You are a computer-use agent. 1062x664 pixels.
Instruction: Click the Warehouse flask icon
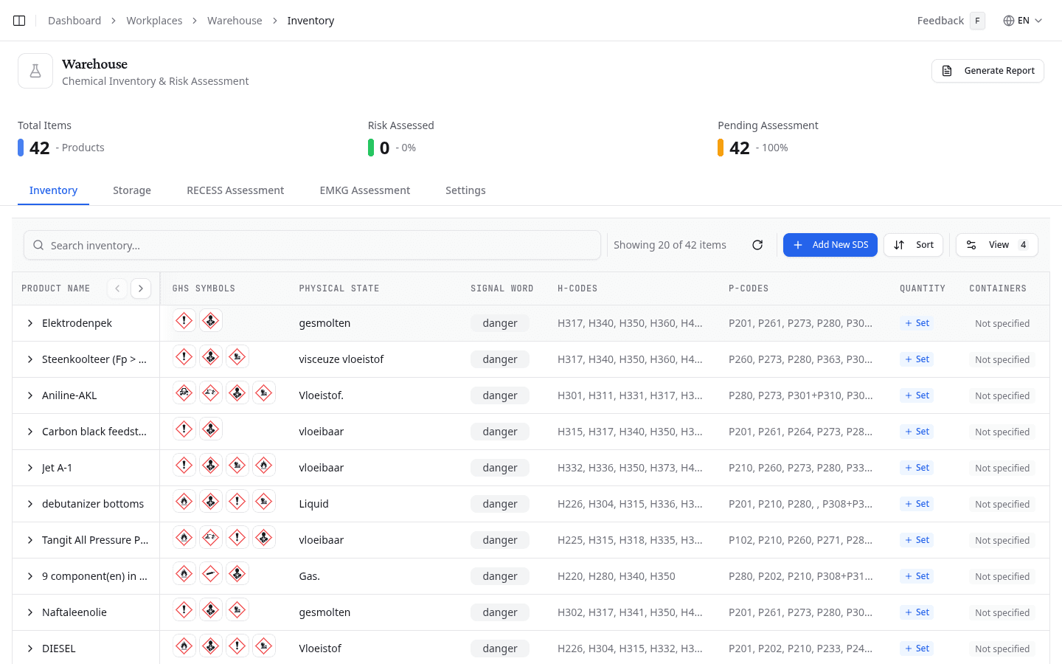[35, 71]
